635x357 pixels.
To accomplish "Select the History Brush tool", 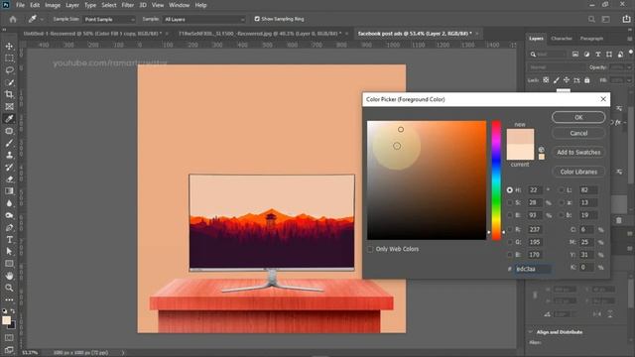I will pos(9,168).
